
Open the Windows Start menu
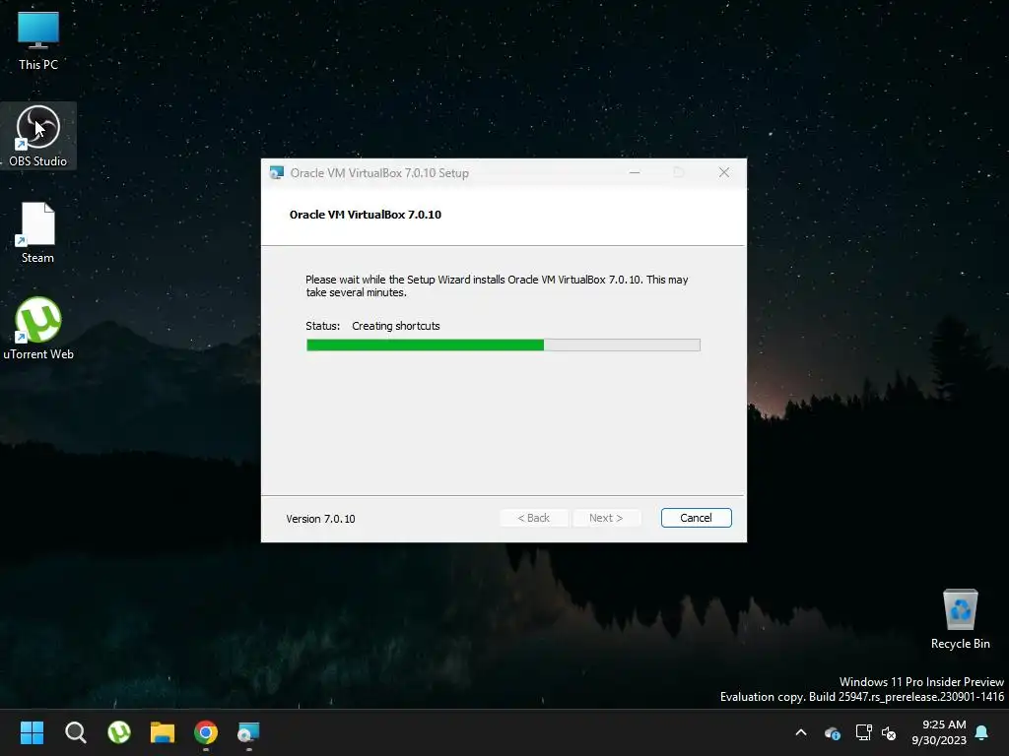point(32,732)
